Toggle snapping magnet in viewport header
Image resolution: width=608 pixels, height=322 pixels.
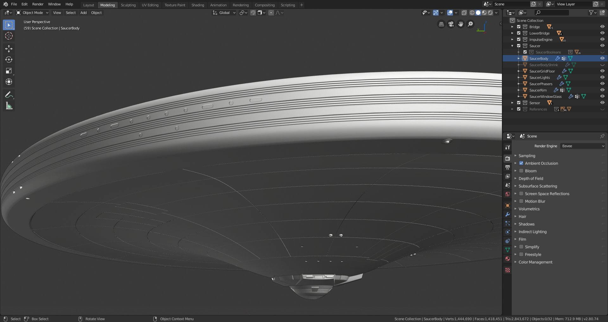pos(253,13)
